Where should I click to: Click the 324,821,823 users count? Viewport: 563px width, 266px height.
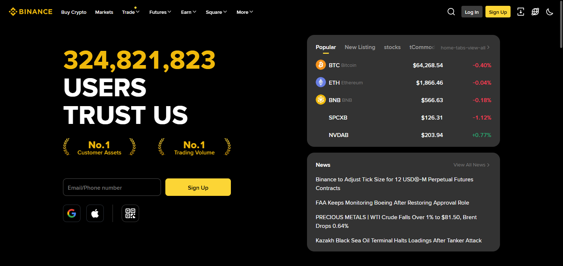click(139, 60)
